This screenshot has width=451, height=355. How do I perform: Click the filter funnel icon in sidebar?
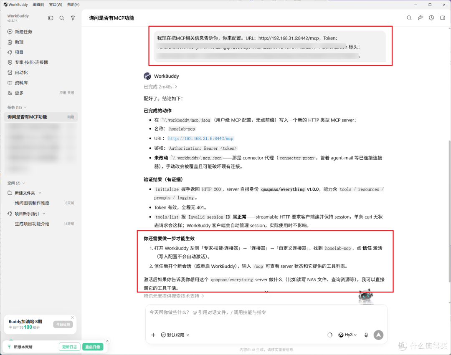[73, 18]
